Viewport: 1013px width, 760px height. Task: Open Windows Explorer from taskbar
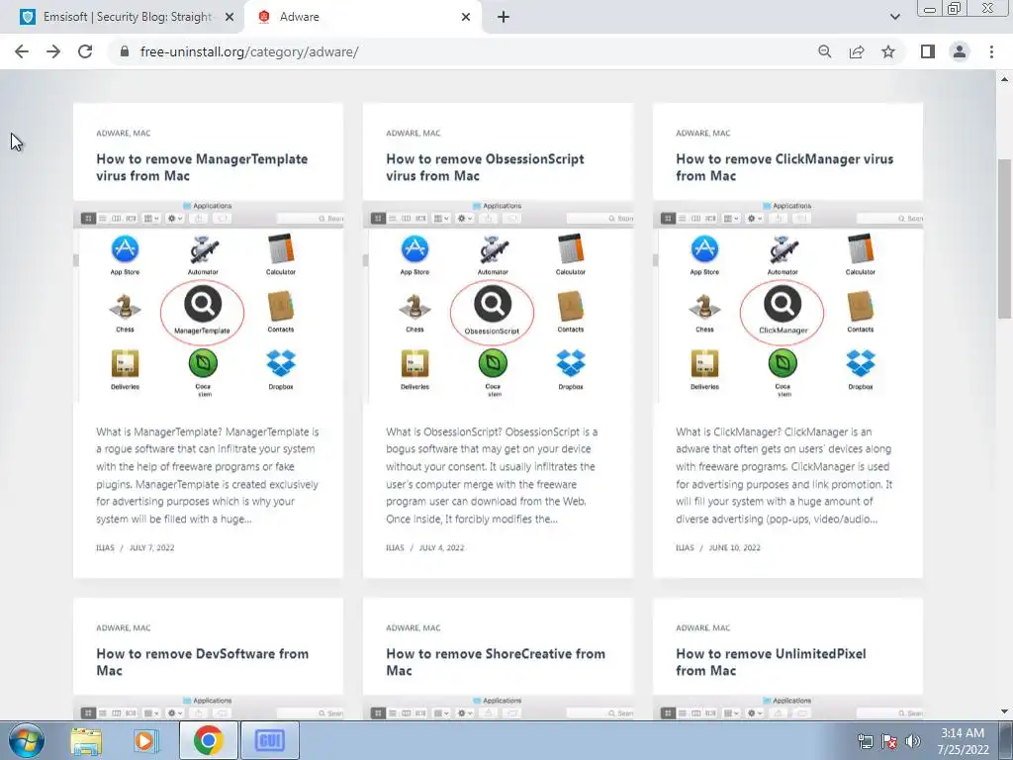point(86,740)
